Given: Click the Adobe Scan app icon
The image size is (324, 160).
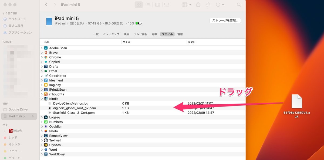Looking at the screenshot, I should click(x=46, y=48).
